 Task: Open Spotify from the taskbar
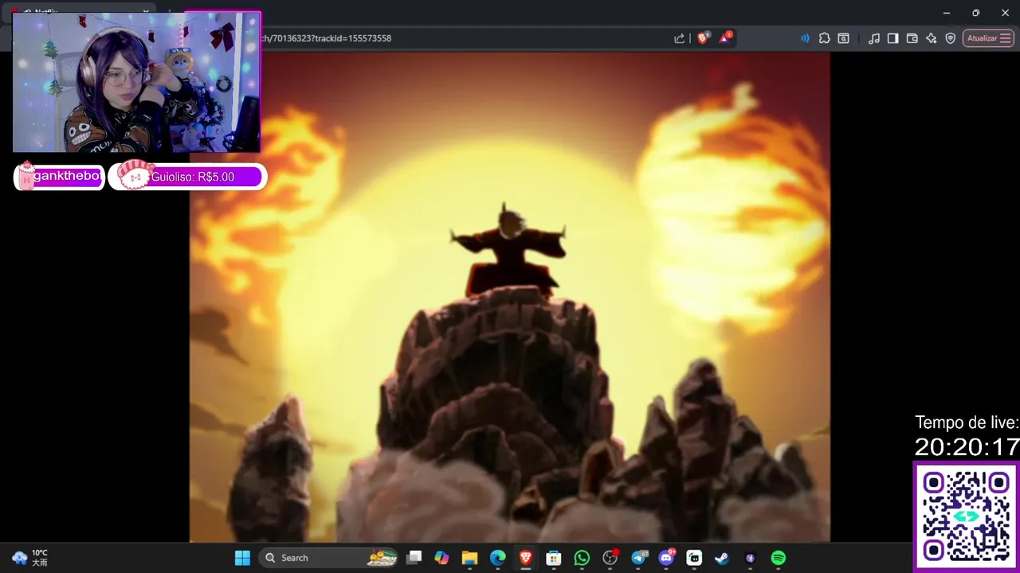(779, 558)
